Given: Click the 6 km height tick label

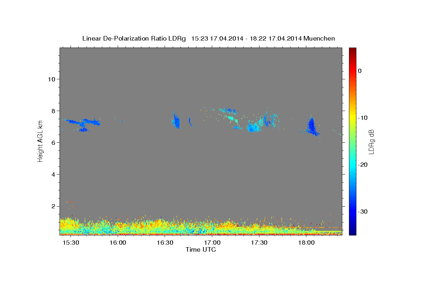Looking at the screenshot, I should (x=54, y=142).
